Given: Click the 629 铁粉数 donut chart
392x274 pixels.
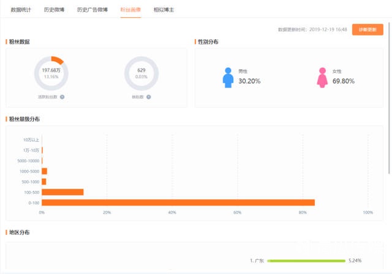Looking at the screenshot, I should point(141,73).
